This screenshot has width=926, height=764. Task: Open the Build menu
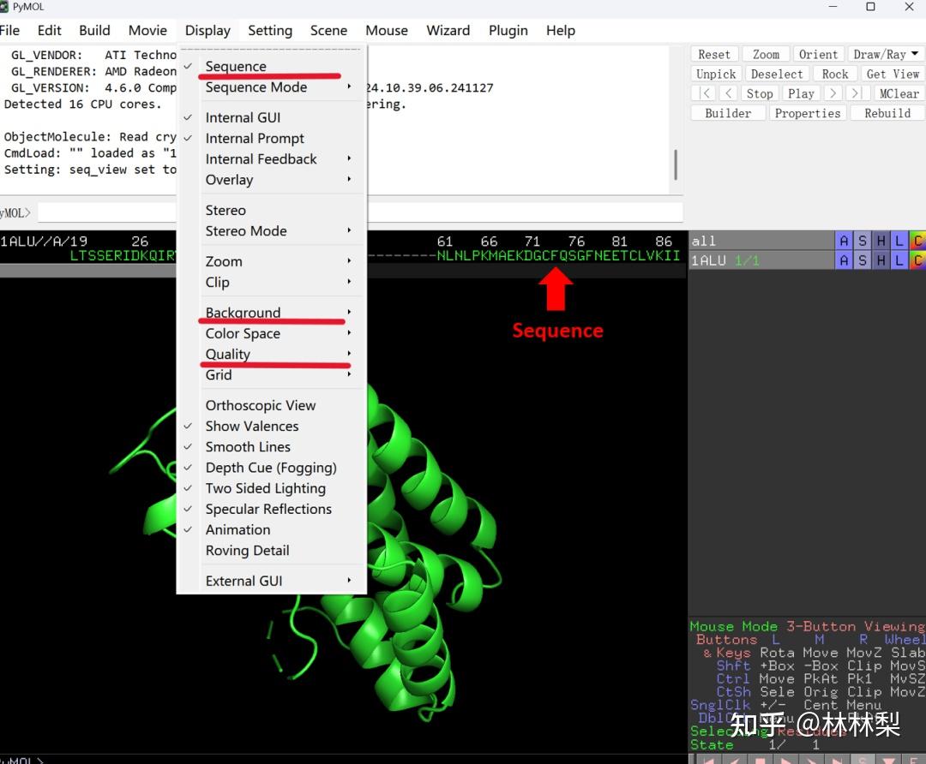coord(94,30)
